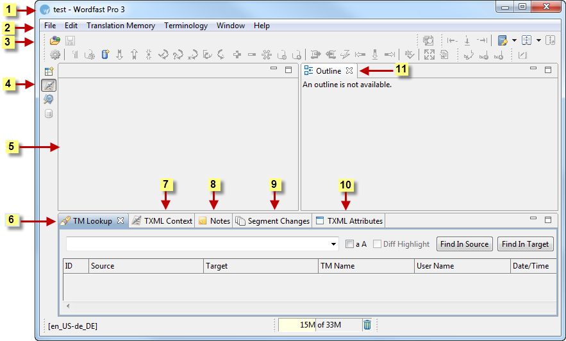Image resolution: width=566 pixels, height=341 pixels.
Task: Close the Outline tab with its X
Action: [349, 71]
